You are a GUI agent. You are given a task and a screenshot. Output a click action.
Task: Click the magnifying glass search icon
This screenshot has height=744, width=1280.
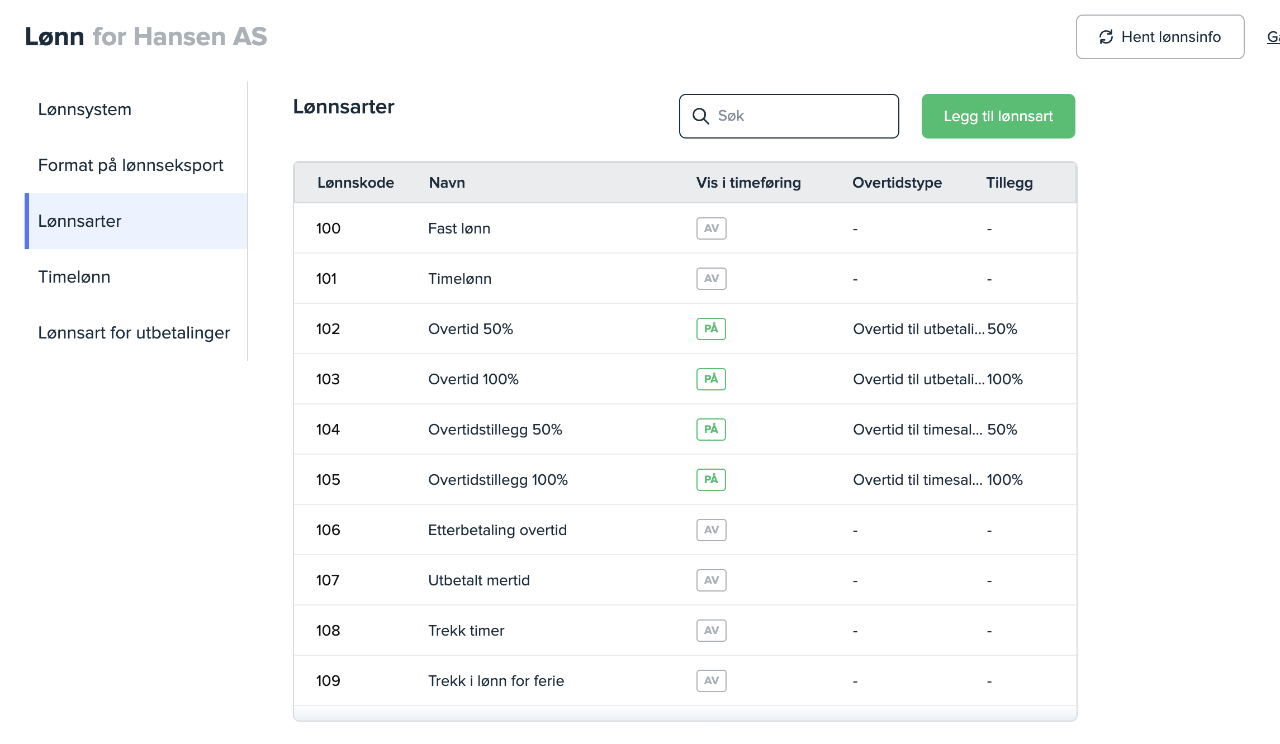click(700, 116)
